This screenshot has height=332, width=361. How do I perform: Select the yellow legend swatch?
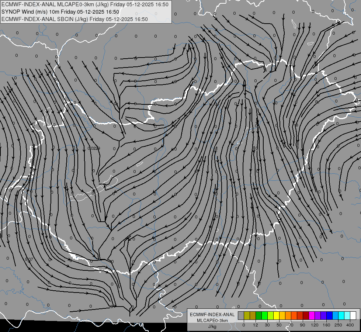pos(276,315)
